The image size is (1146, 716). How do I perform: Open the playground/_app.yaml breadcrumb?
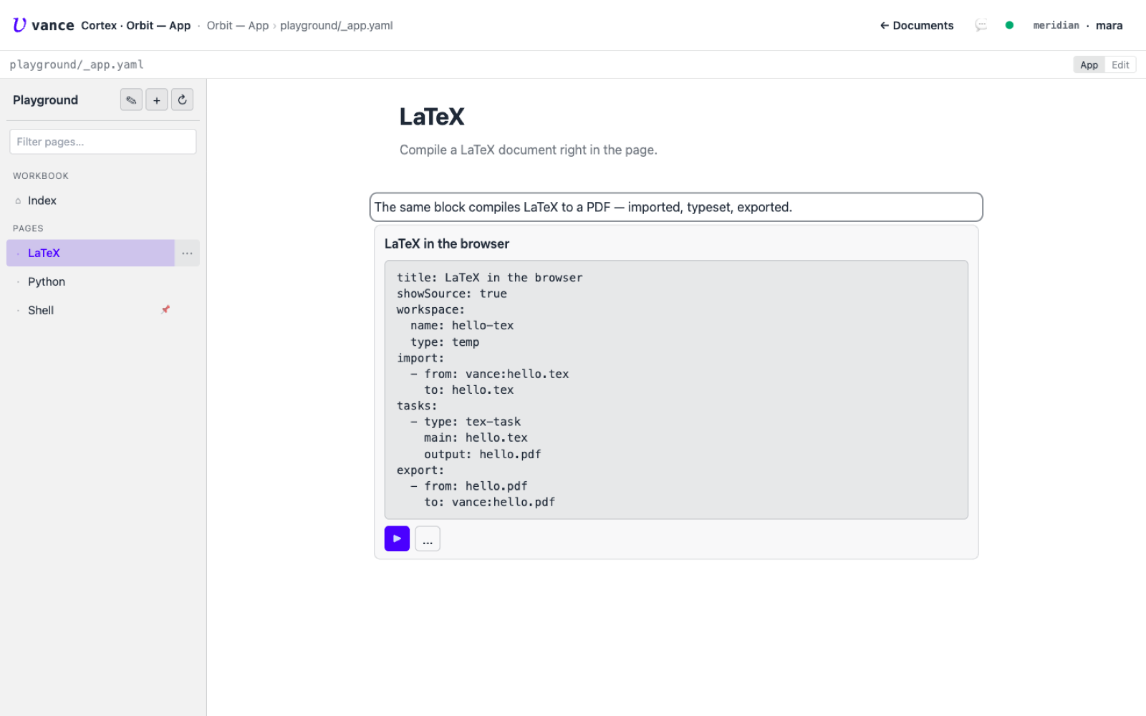click(x=336, y=26)
